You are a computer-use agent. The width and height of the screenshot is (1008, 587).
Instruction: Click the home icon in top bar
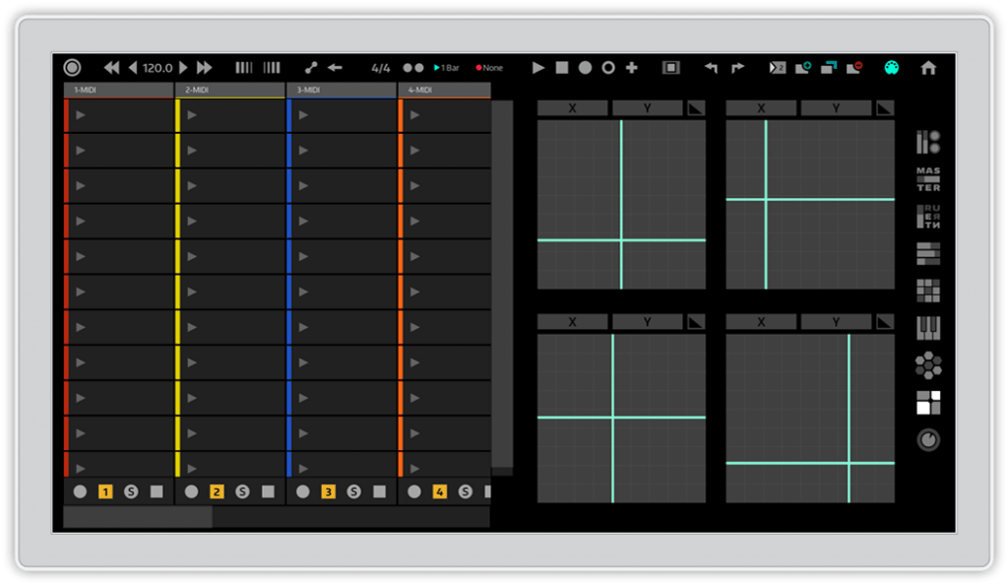[x=927, y=68]
